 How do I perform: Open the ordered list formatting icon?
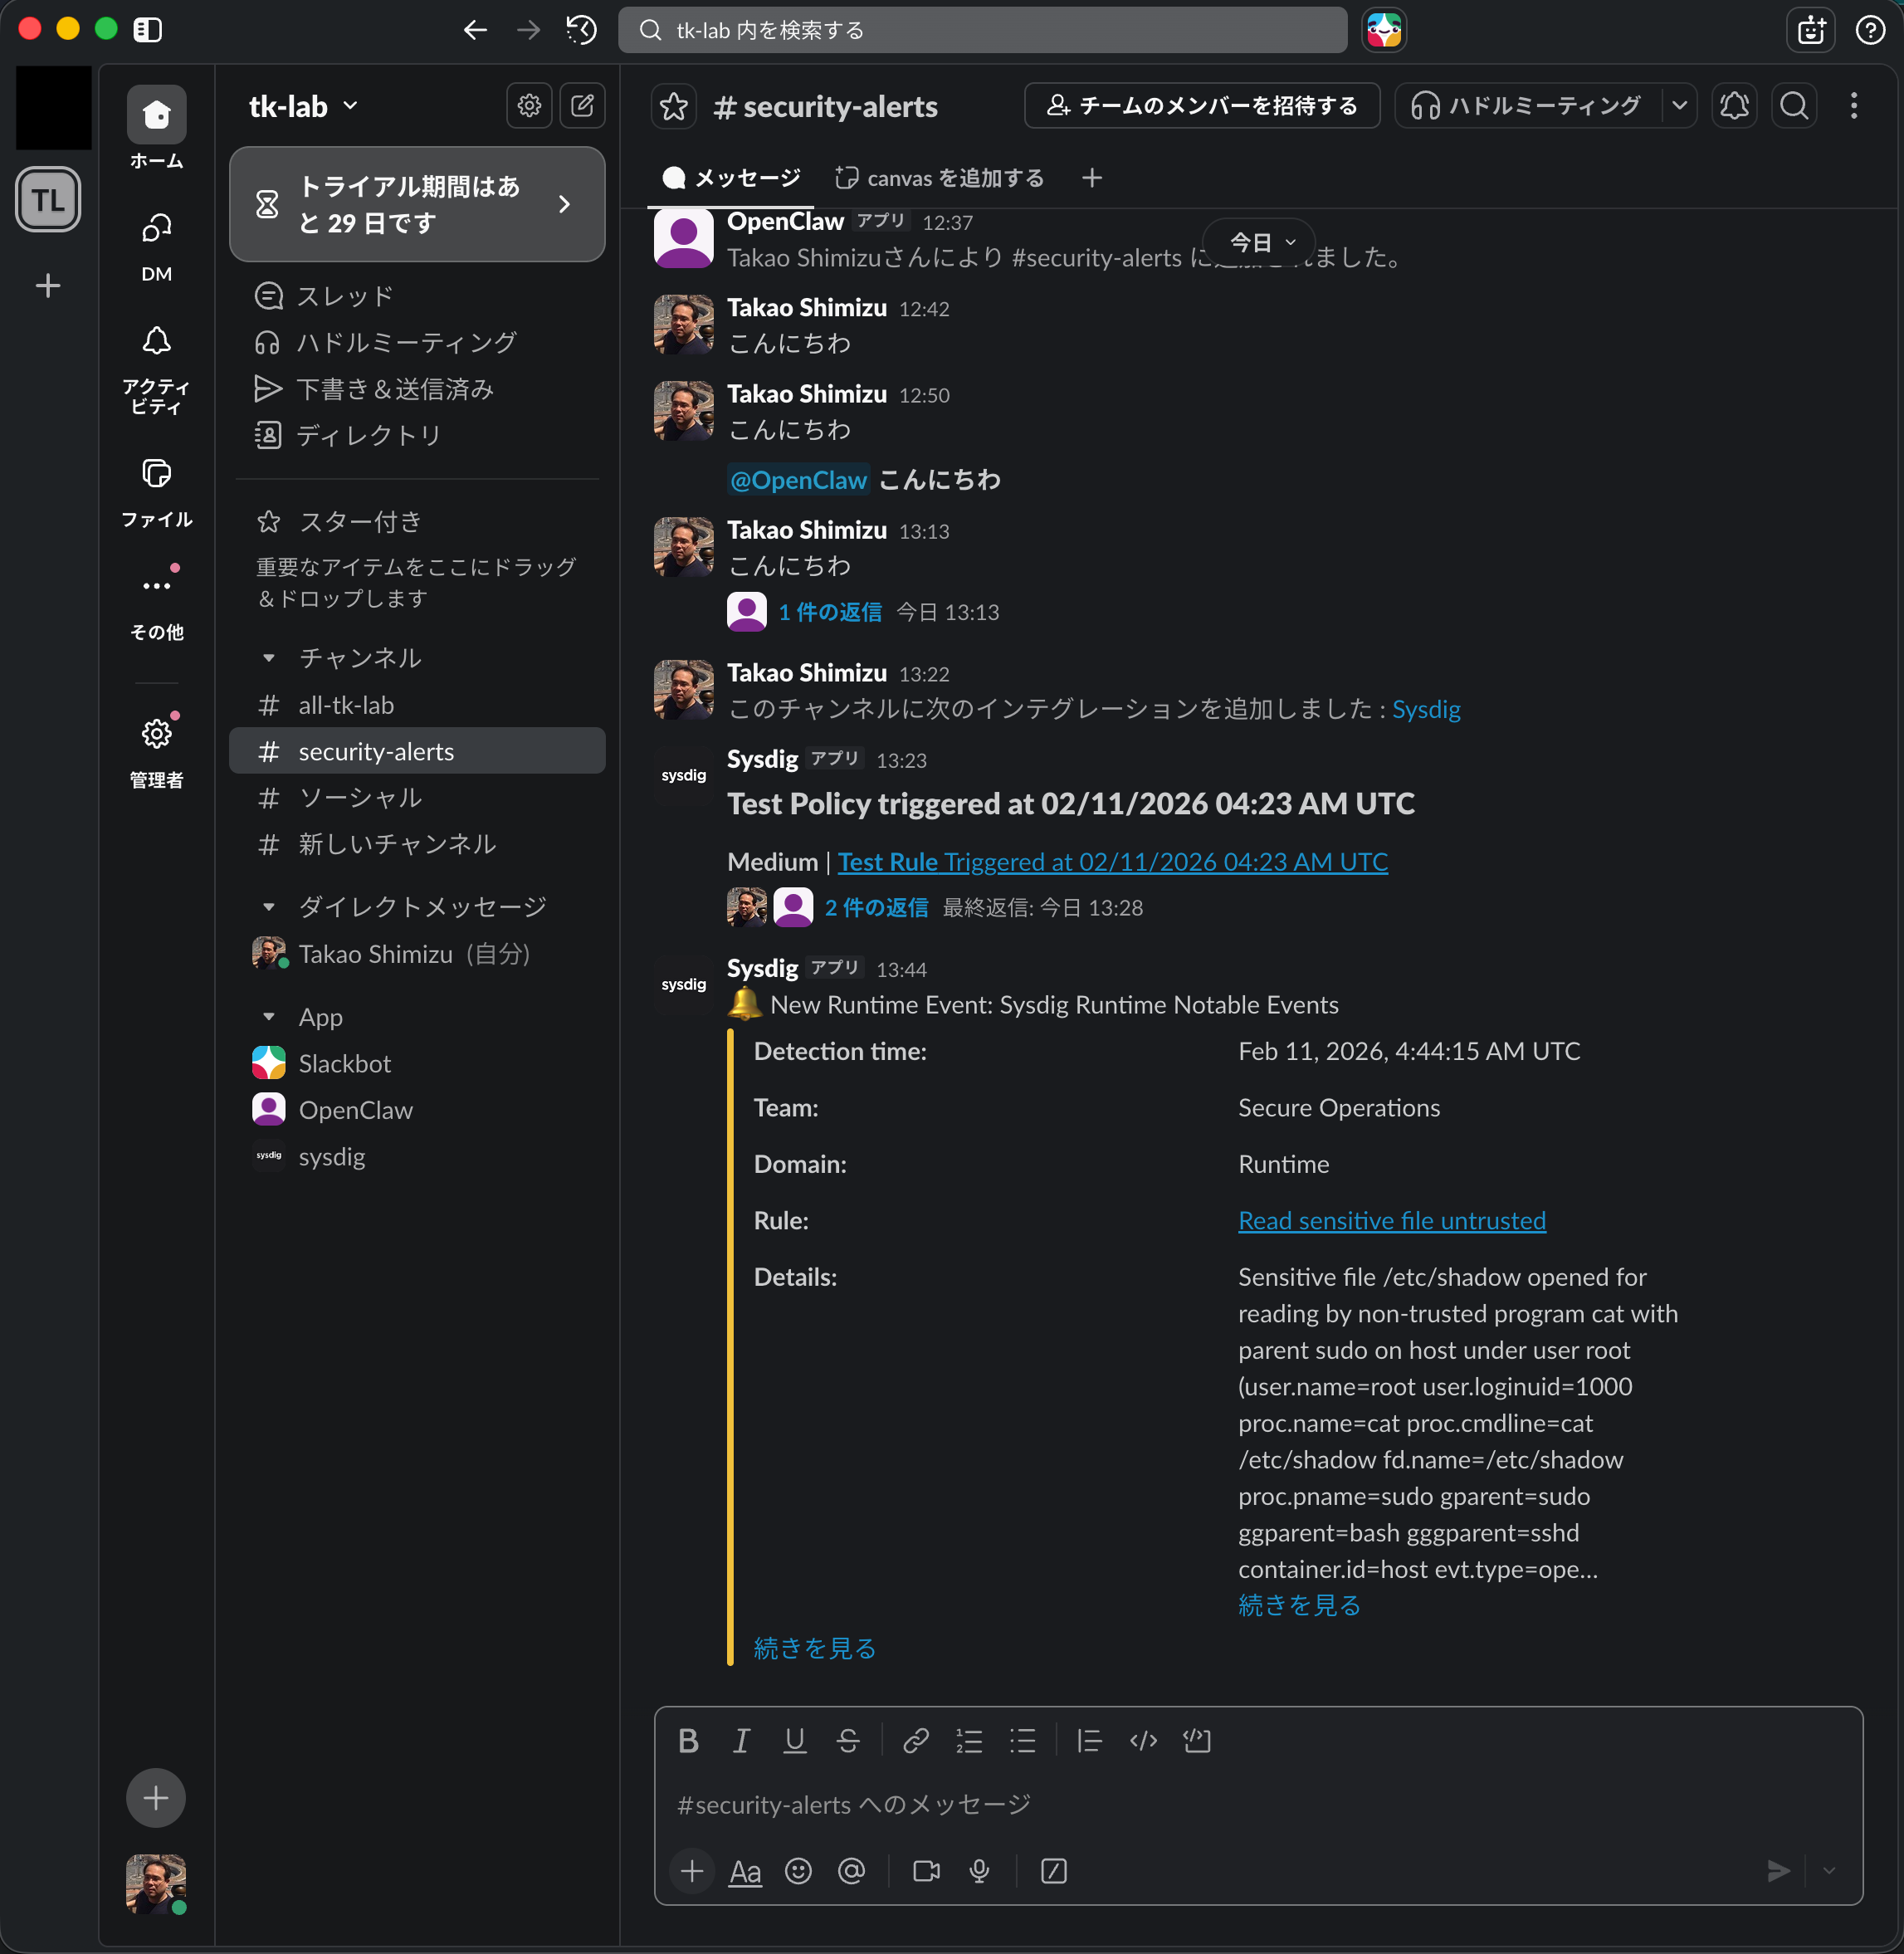[x=969, y=1740]
